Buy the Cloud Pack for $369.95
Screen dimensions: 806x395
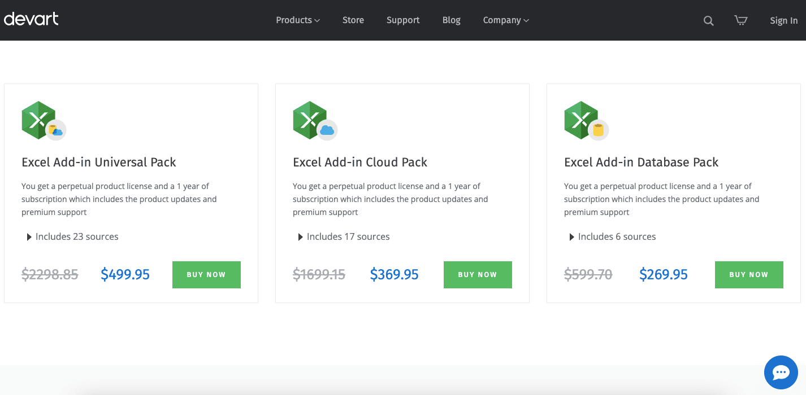[478, 275]
